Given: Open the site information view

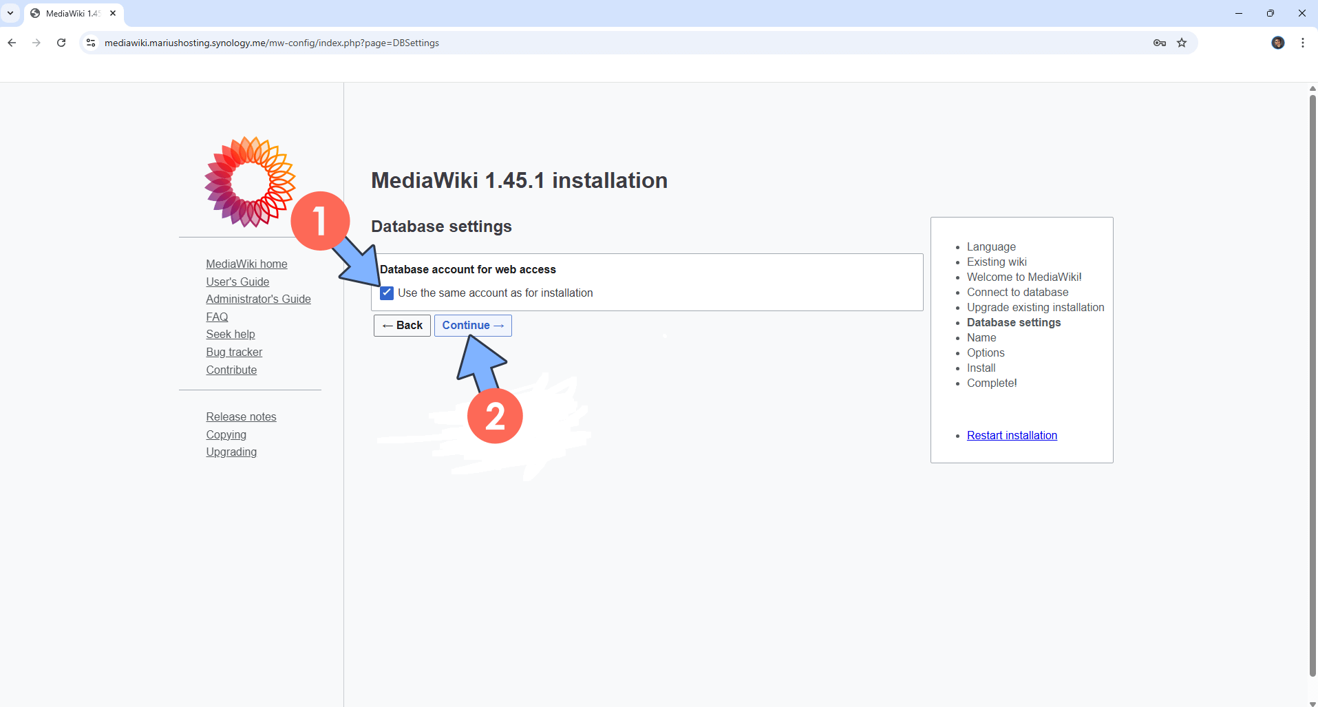Looking at the screenshot, I should pyautogui.click(x=89, y=43).
